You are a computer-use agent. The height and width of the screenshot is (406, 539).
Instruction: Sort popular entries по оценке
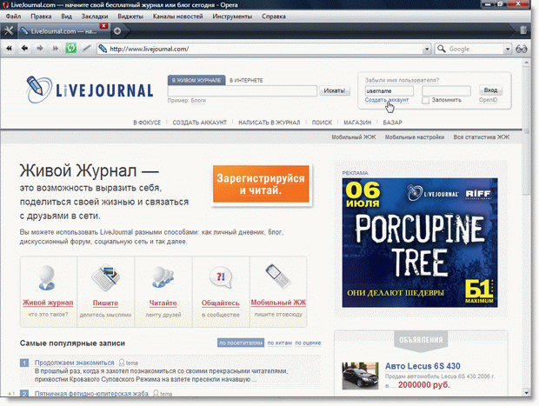[308, 343]
